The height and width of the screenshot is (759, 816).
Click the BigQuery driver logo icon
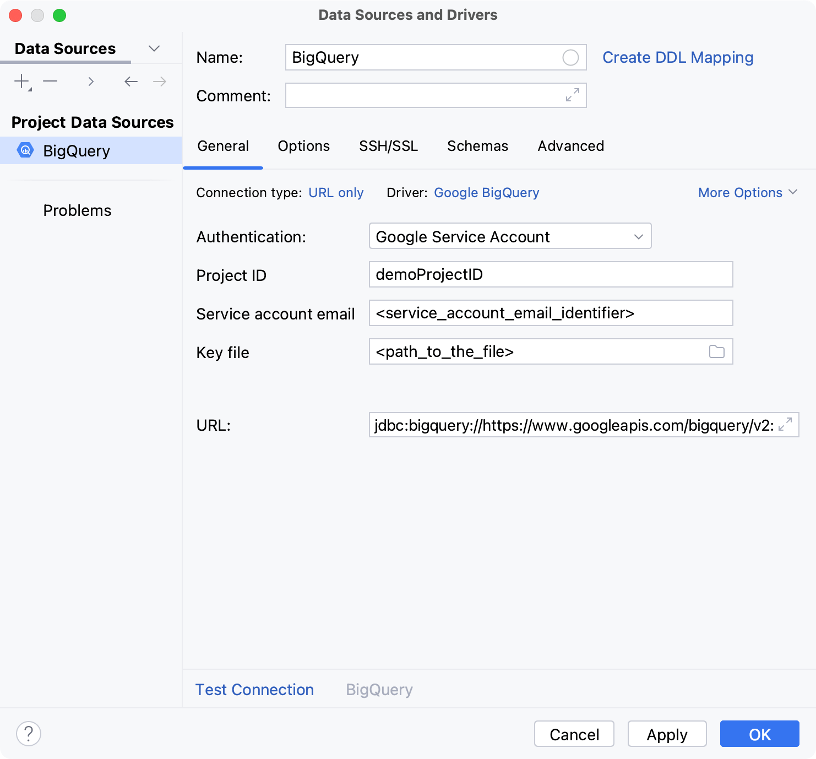(x=25, y=150)
